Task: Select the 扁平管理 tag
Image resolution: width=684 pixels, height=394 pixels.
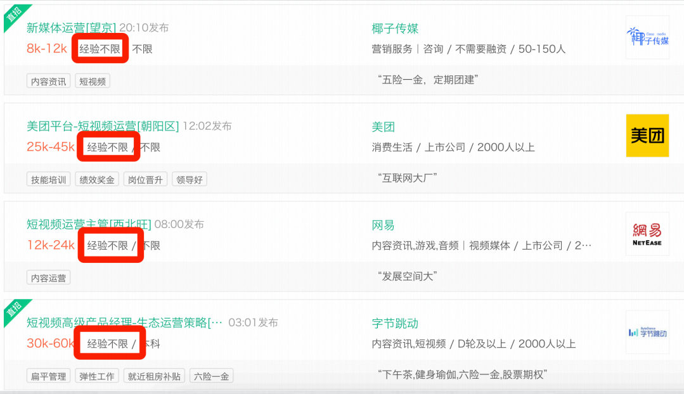Action: (x=48, y=376)
